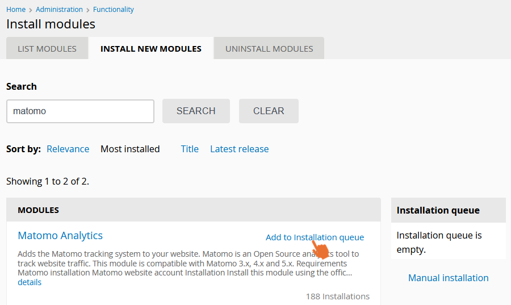This screenshot has height=305, width=511.
Task: Sort results by Latest release
Action: pyautogui.click(x=240, y=149)
